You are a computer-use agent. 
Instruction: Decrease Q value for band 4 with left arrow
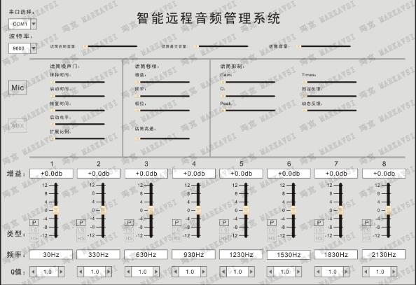(175, 272)
